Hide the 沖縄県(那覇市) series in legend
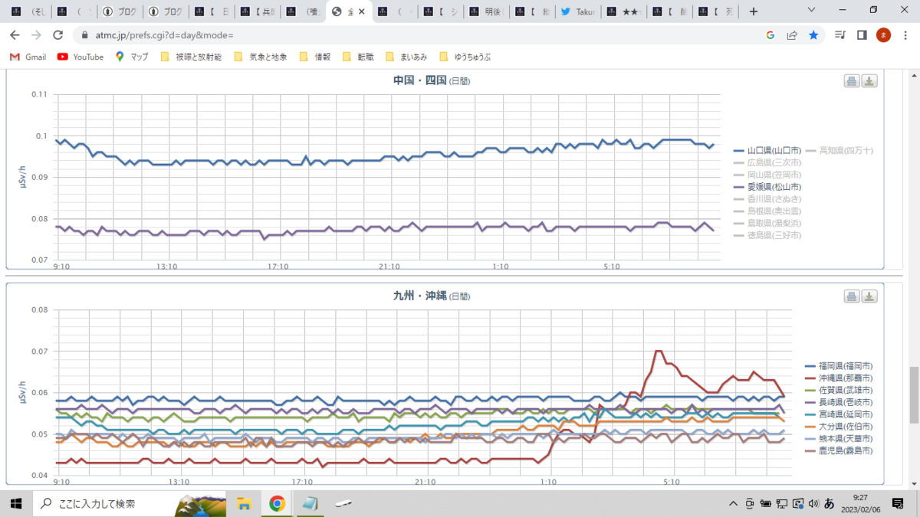 [839, 378]
